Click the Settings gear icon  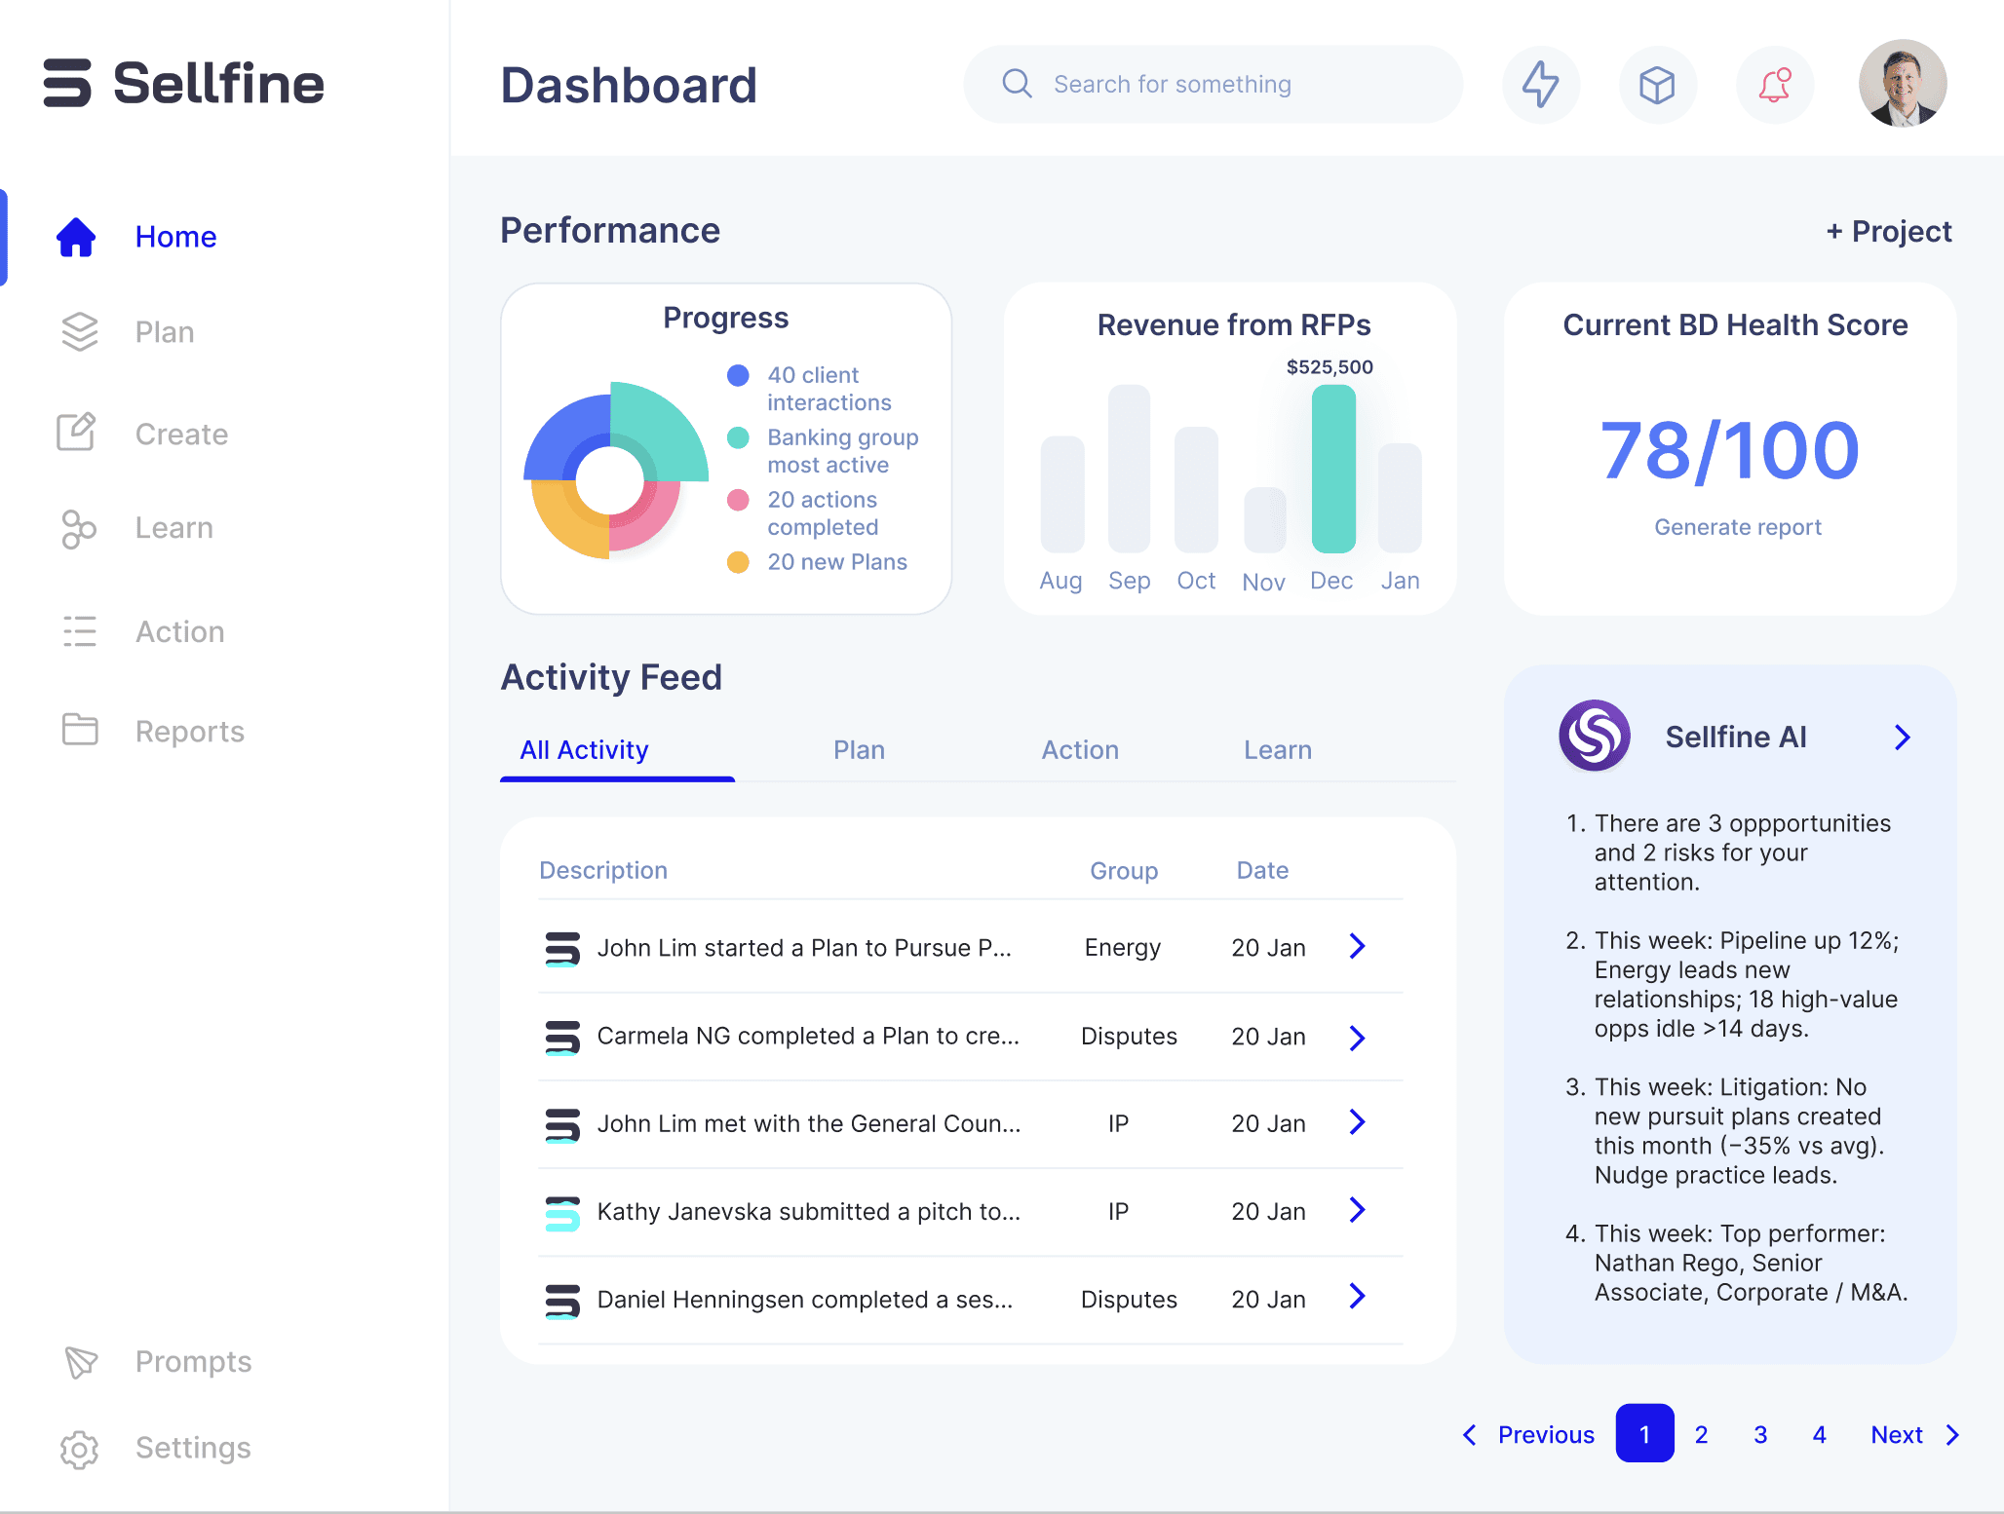tap(79, 1449)
